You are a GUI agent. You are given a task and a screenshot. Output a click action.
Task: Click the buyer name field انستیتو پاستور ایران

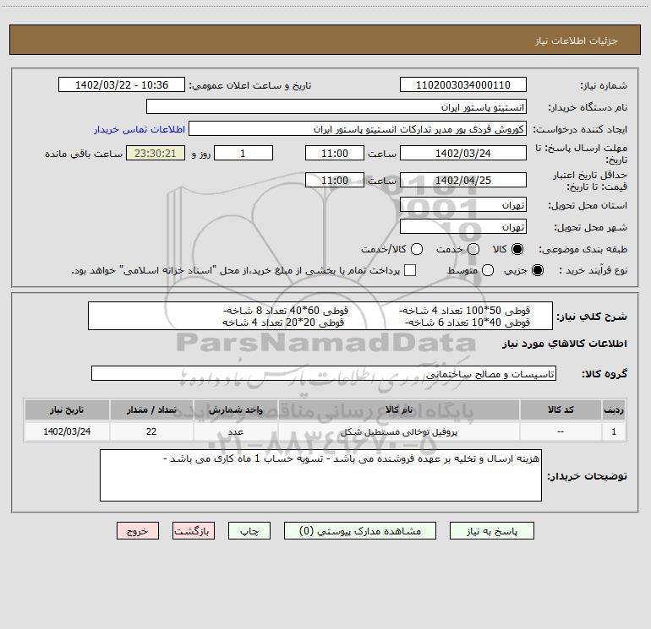[x=336, y=106]
